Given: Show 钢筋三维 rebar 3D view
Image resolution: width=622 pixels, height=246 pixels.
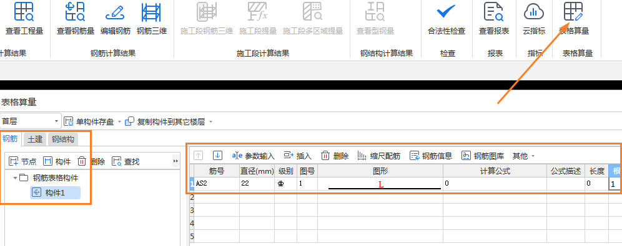Looking at the screenshot, I should point(152,19).
